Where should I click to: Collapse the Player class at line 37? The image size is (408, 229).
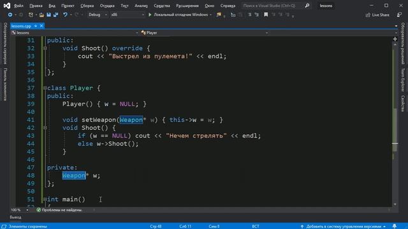(x=45, y=88)
